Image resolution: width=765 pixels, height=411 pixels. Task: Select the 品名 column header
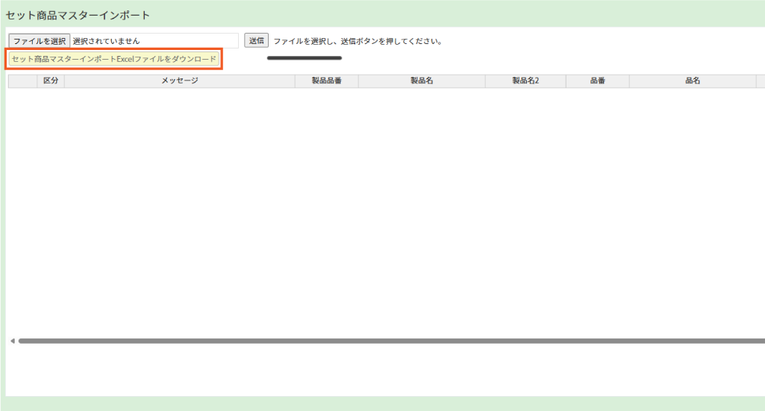pos(692,81)
